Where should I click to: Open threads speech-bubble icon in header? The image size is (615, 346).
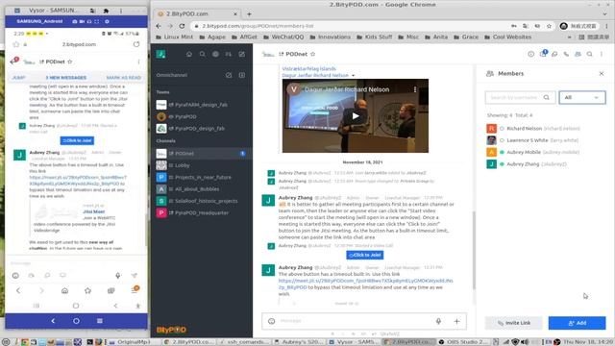point(554,54)
